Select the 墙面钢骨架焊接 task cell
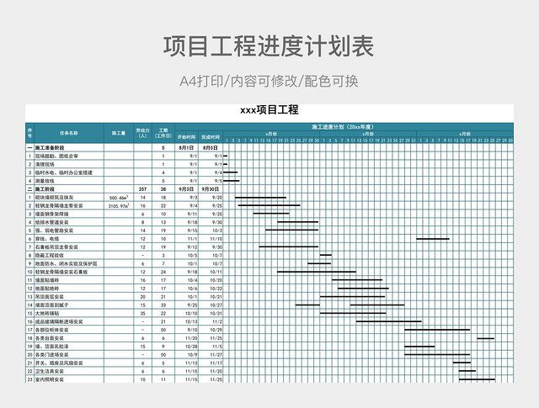Image resolution: width=539 pixels, height=408 pixels. pos(69,214)
